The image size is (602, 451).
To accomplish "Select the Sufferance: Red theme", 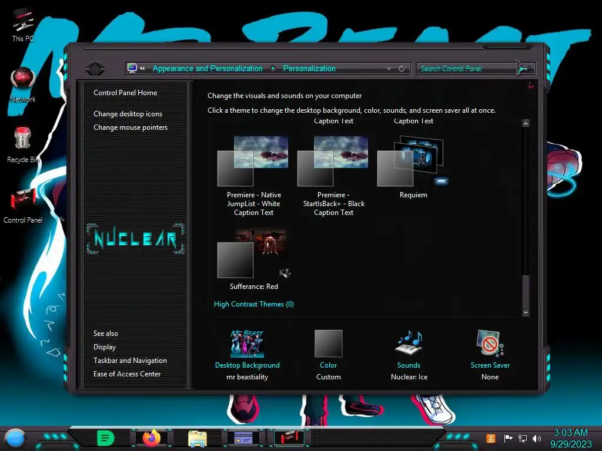I will pyautogui.click(x=253, y=260).
